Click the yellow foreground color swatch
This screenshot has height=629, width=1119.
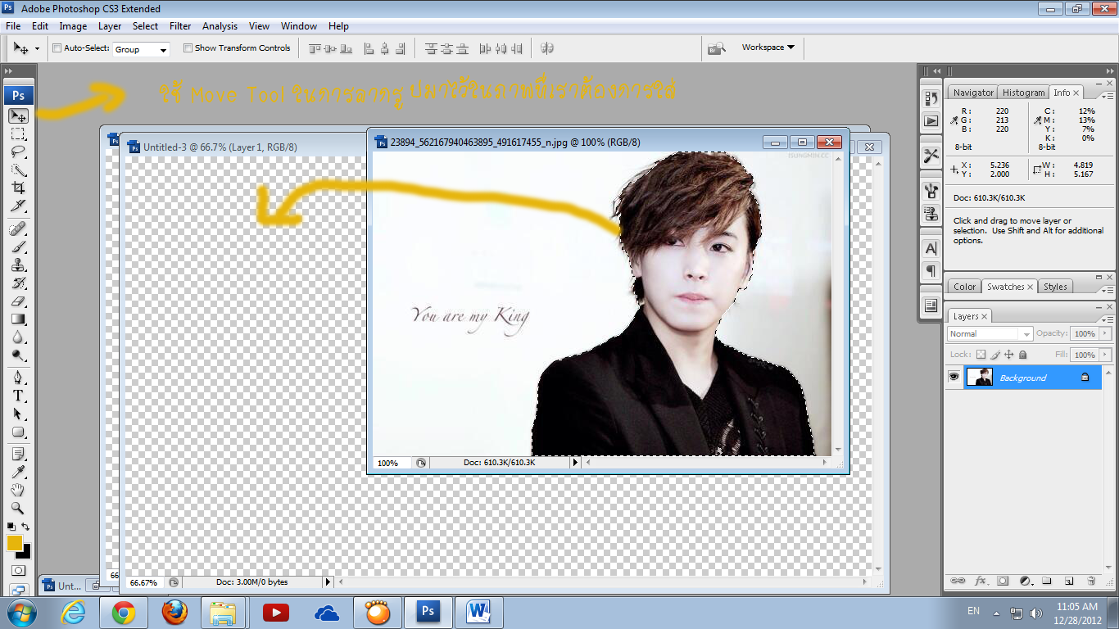point(14,542)
